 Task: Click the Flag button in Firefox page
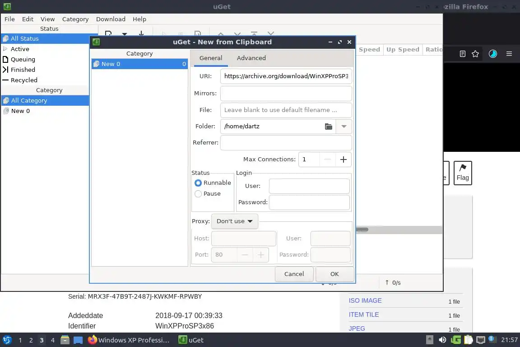pyautogui.click(x=463, y=173)
